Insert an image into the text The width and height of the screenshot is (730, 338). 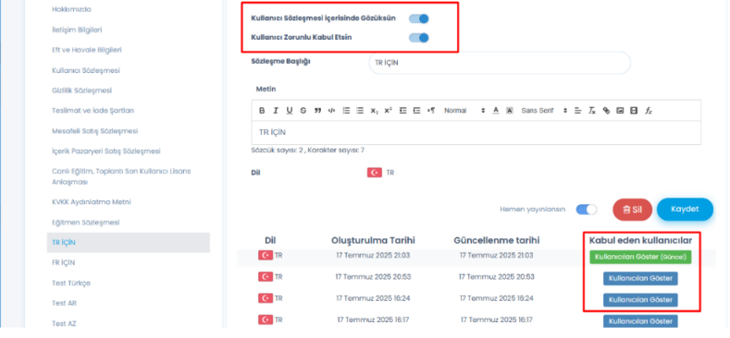click(x=620, y=111)
